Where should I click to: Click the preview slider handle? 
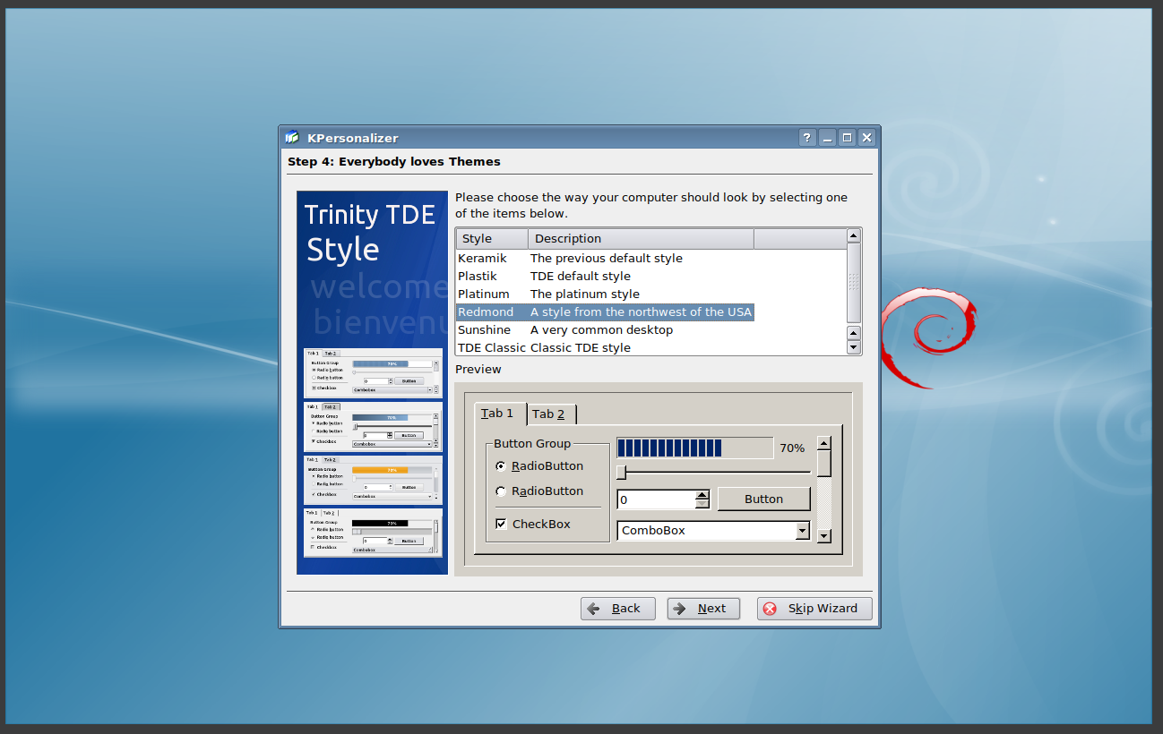coord(621,473)
